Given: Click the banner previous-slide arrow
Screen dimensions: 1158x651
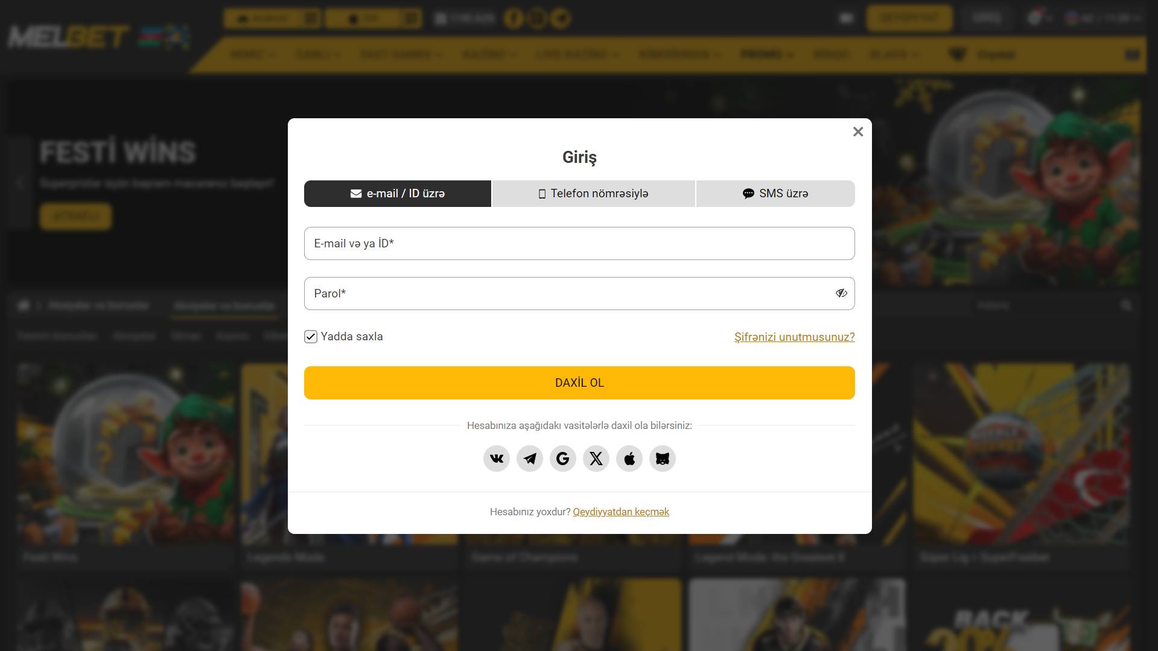Looking at the screenshot, I should tap(20, 183).
